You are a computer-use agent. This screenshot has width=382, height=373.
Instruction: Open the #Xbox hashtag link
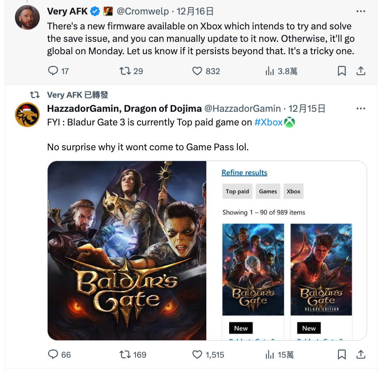tap(268, 122)
